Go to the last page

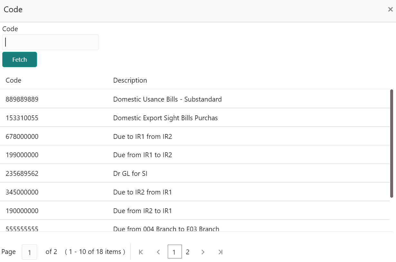pyautogui.click(x=220, y=252)
